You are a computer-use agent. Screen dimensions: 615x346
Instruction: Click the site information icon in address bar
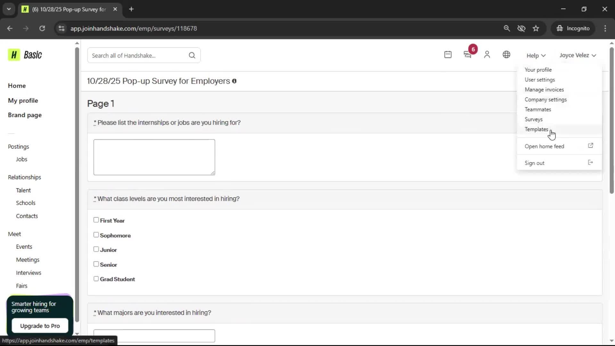tap(61, 29)
